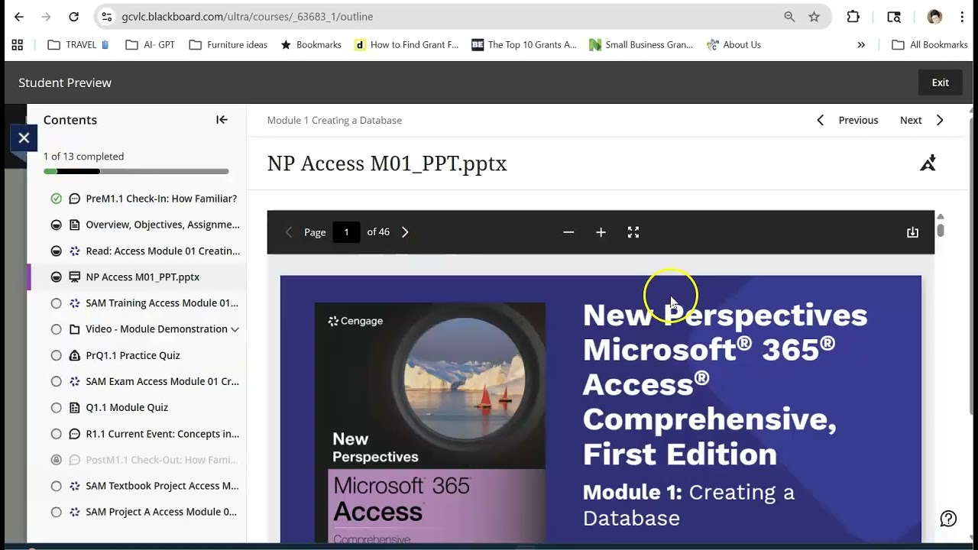Open the help question mark bubble
The height and width of the screenshot is (550, 978).
[x=948, y=519]
